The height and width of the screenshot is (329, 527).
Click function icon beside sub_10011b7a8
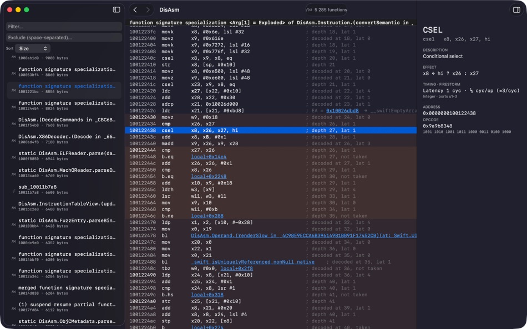coord(14,191)
